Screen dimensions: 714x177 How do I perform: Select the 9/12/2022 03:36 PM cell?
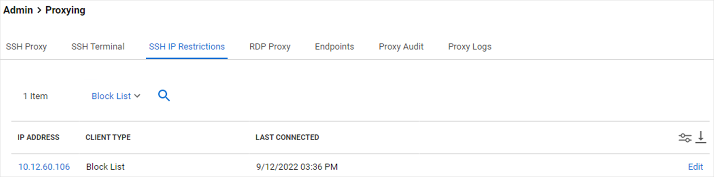[x=297, y=167]
